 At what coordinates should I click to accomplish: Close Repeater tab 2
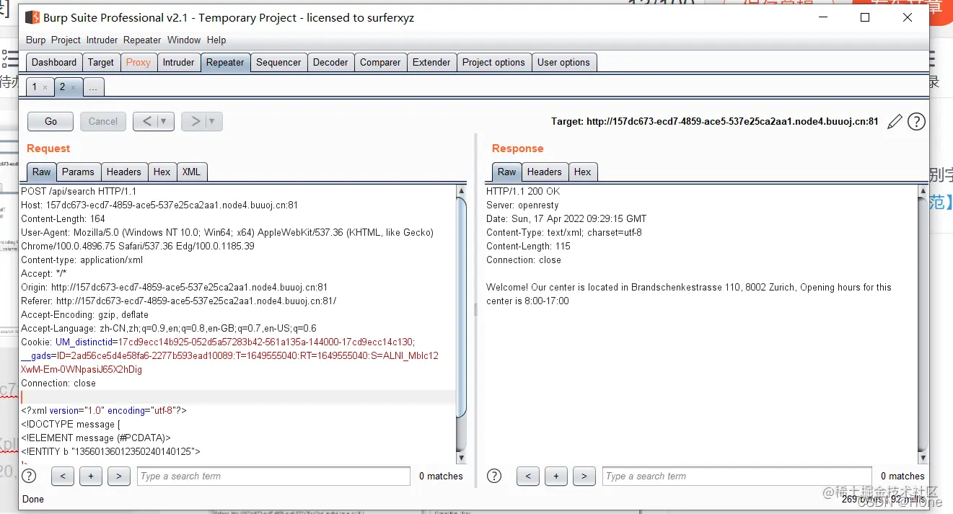click(73, 87)
